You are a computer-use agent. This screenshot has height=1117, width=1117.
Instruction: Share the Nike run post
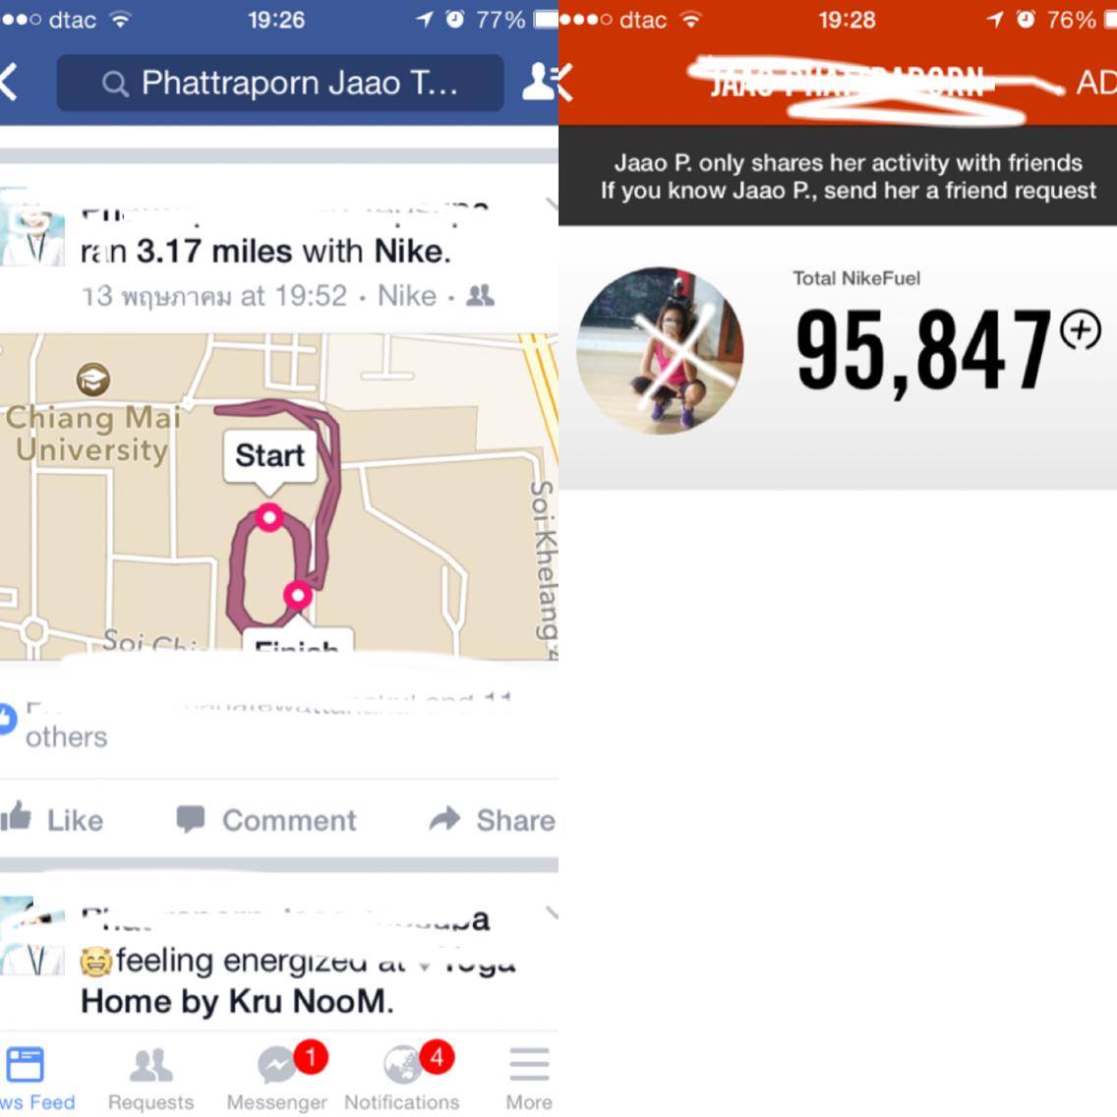tap(493, 819)
